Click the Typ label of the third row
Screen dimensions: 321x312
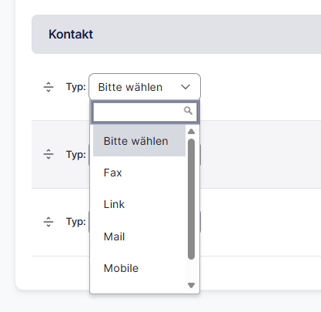(x=76, y=222)
